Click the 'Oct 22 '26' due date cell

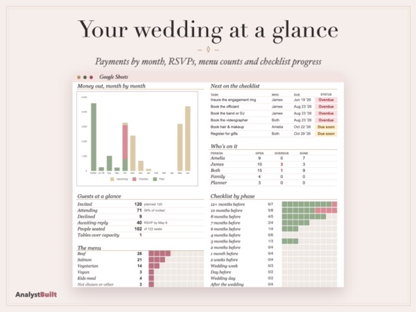click(x=302, y=127)
